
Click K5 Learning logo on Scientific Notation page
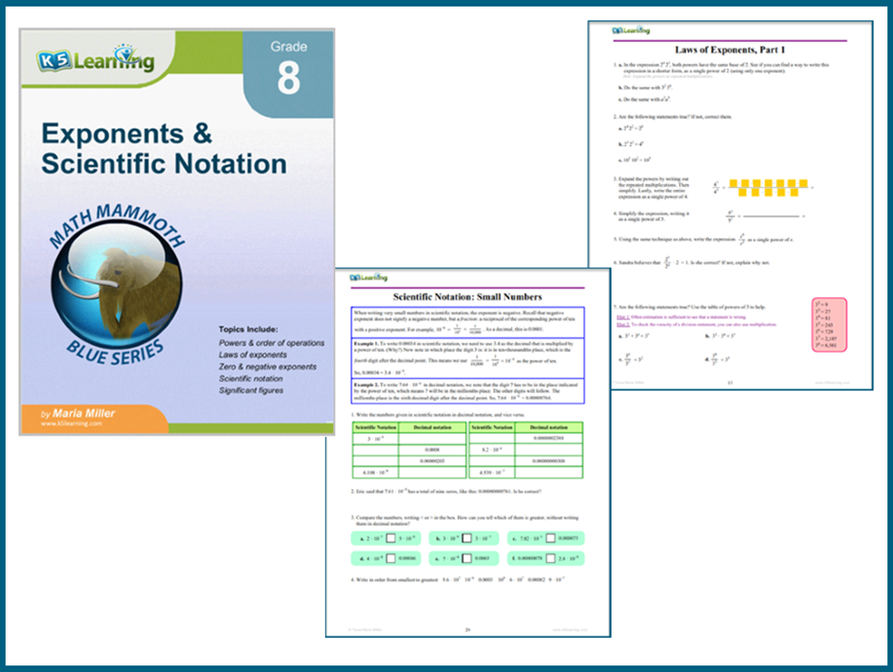(369, 277)
